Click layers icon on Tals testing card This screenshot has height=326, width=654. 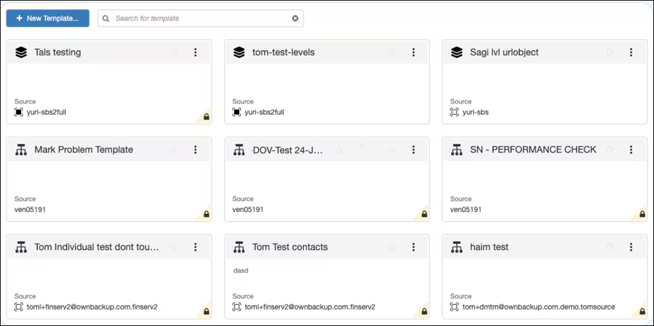(21, 53)
